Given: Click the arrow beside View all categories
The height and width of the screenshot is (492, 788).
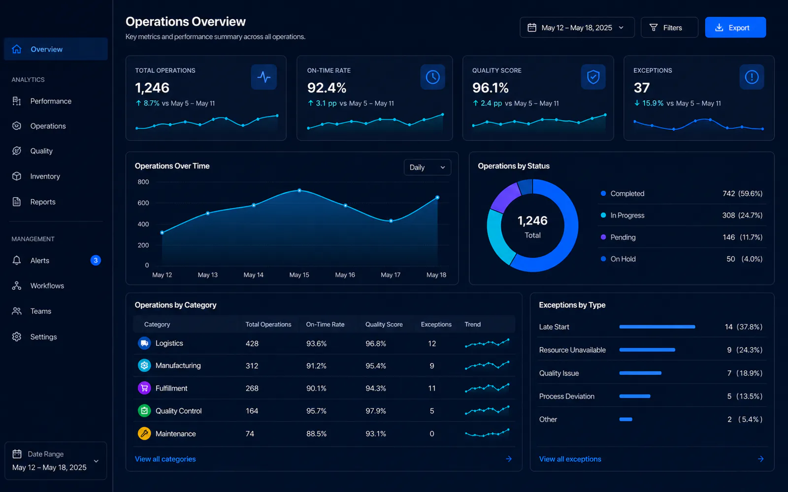Looking at the screenshot, I should 509,459.
